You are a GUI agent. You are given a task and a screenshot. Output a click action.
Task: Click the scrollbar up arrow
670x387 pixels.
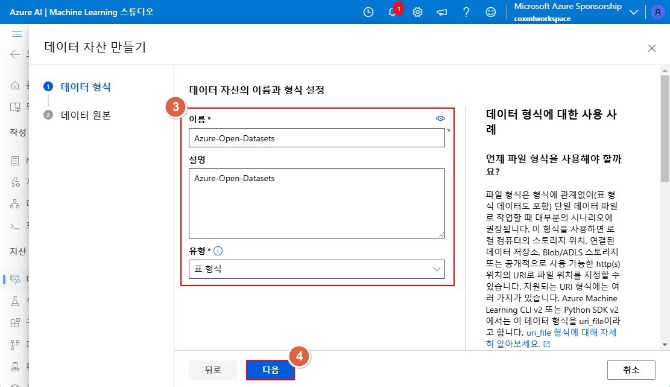pyautogui.click(x=665, y=71)
